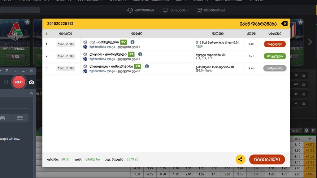Click the plus icon in odds table header

pos(310,139)
